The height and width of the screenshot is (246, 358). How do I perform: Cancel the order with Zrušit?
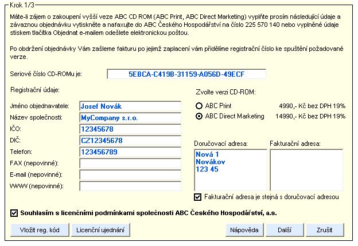point(325,230)
